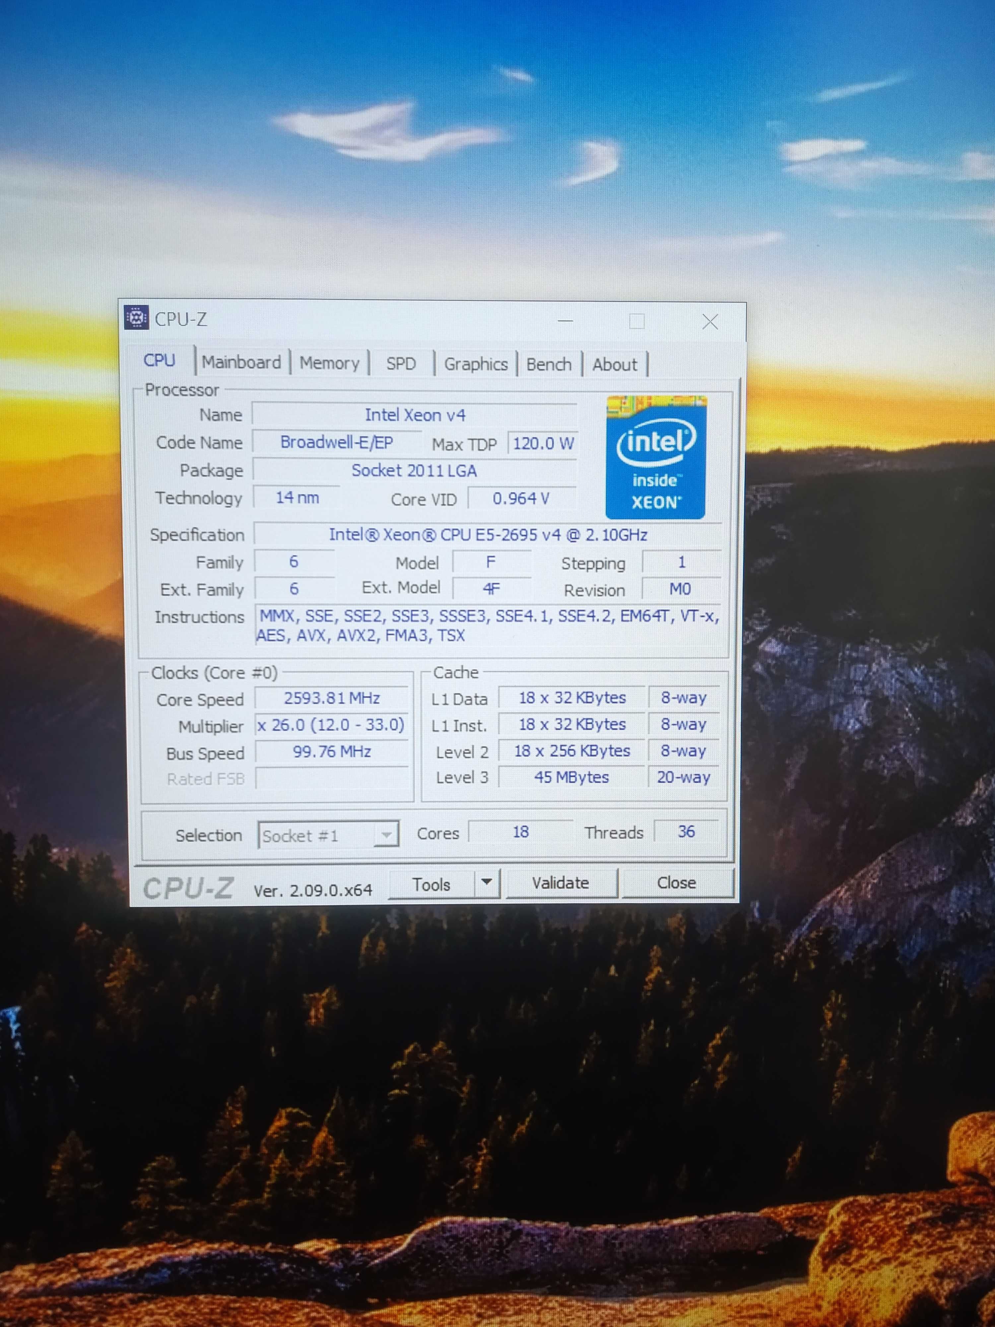
Task: Click the CPU-Z title bar app icon
Action: [x=136, y=317]
